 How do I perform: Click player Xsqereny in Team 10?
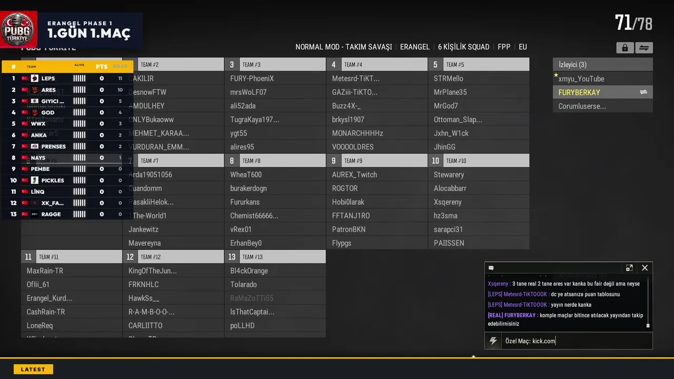tap(479, 202)
